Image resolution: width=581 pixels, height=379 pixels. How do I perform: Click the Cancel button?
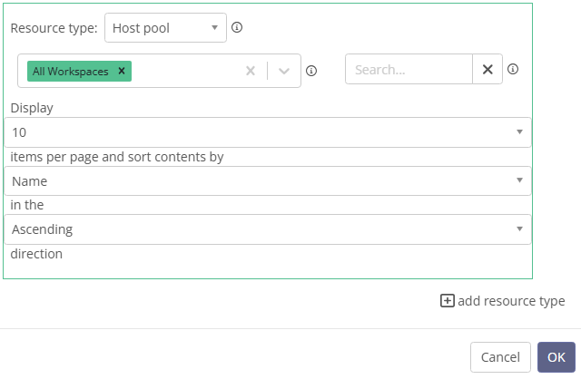(500, 357)
